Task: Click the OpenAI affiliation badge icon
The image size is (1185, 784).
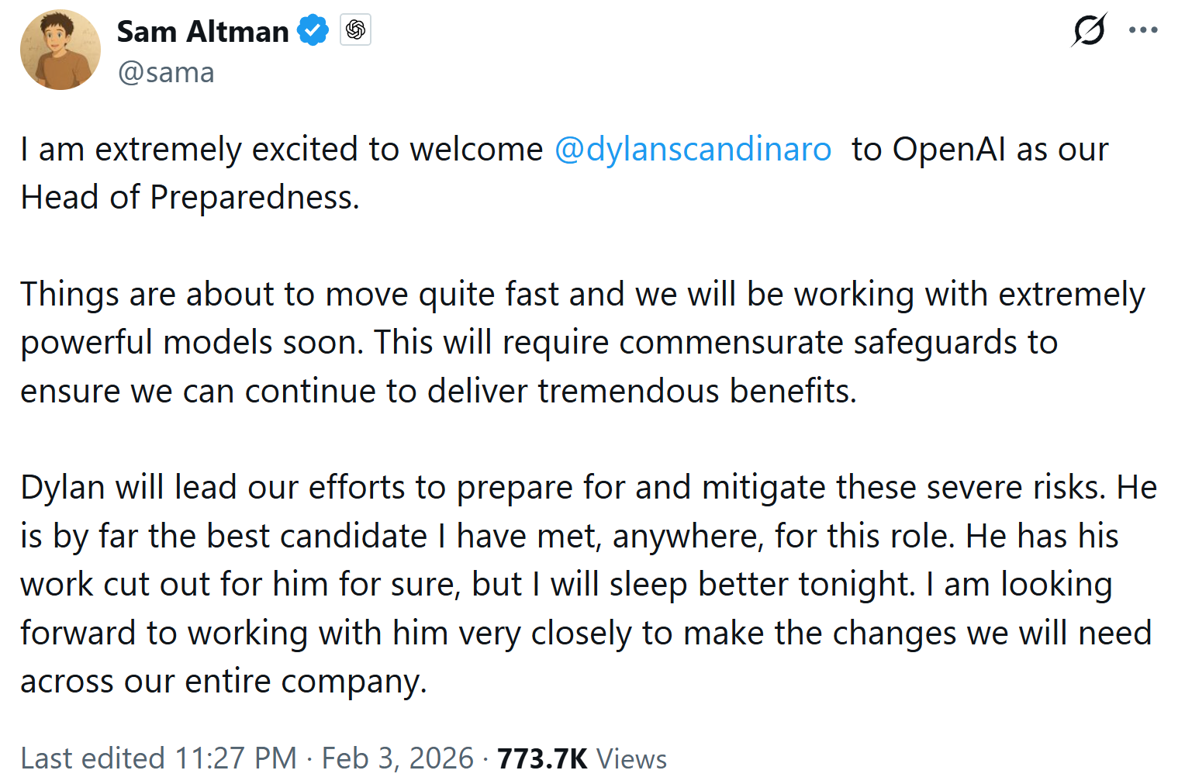Action: point(355,30)
